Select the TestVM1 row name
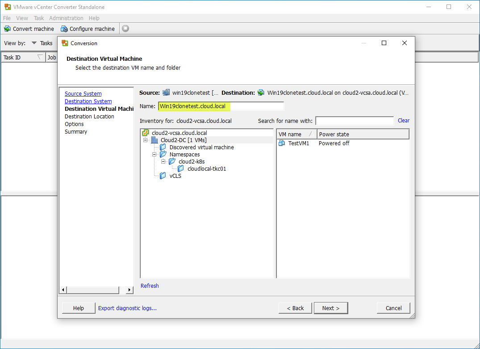 click(298, 143)
